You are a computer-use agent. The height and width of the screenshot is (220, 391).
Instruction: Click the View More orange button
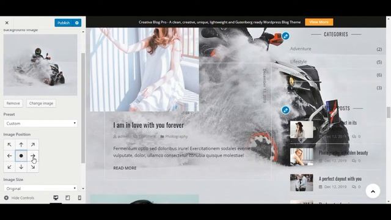pos(319,22)
